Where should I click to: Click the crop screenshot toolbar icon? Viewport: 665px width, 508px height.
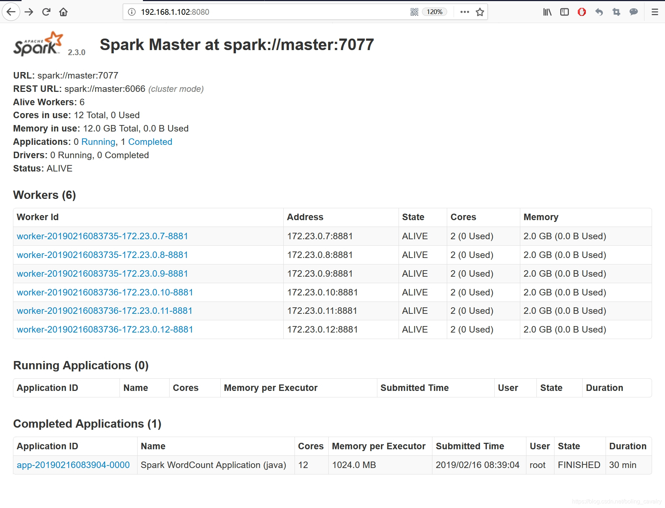coord(616,12)
